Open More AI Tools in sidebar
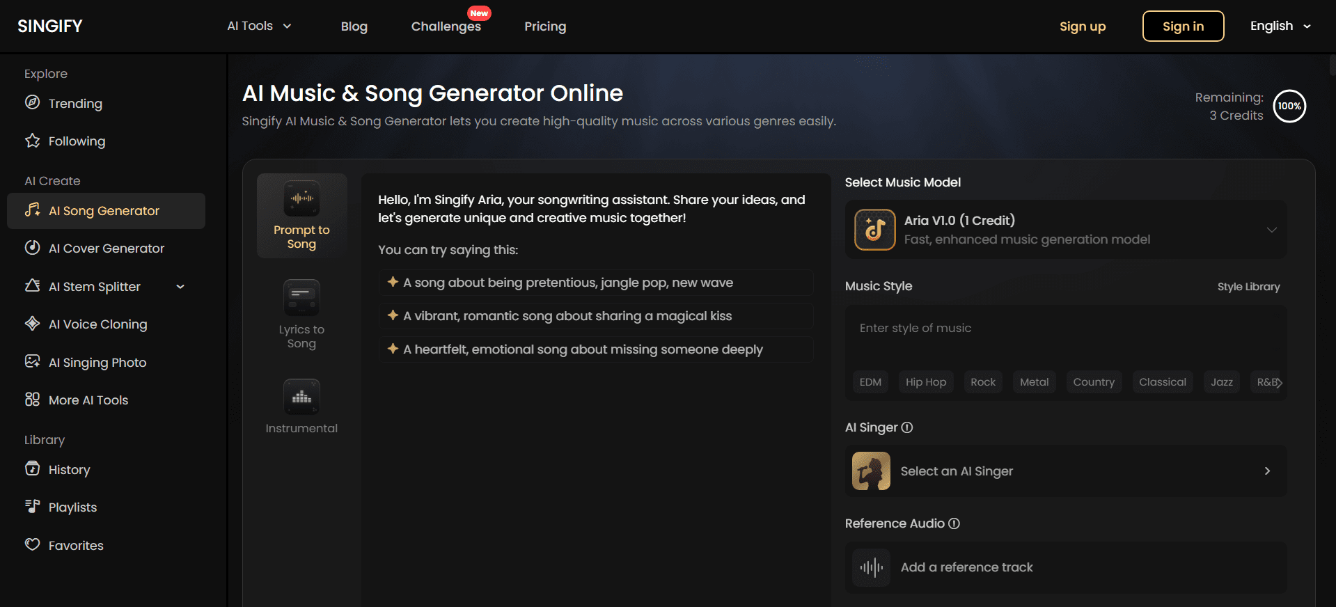The image size is (1336, 607). point(106,400)
